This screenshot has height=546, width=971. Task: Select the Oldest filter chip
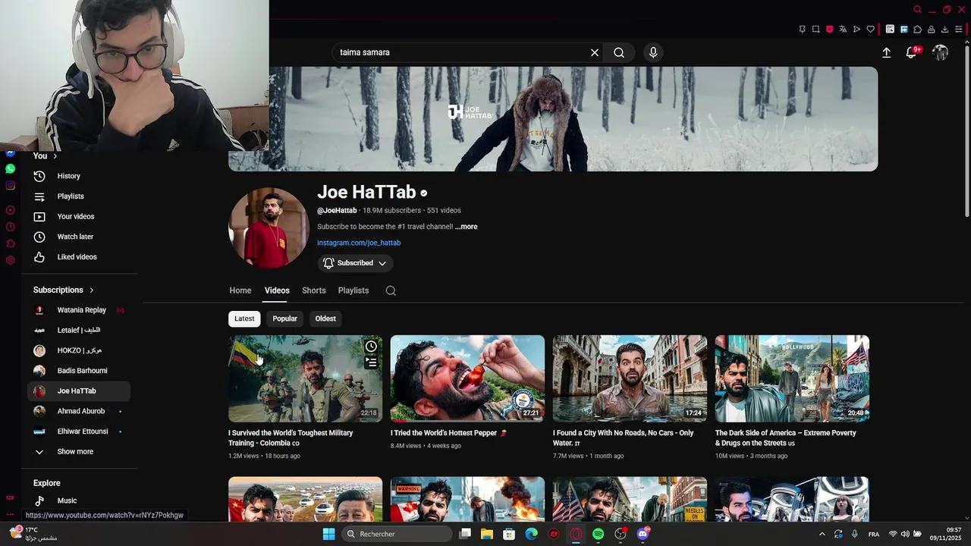click(325, 318)
